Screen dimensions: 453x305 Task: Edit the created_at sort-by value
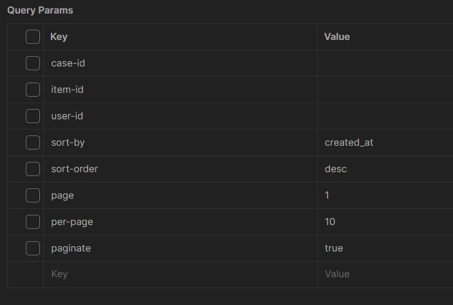pos(349,143)
